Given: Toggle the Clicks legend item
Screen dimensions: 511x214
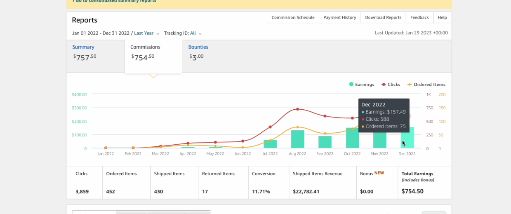Looking at the screenshot, I should 391,85.
